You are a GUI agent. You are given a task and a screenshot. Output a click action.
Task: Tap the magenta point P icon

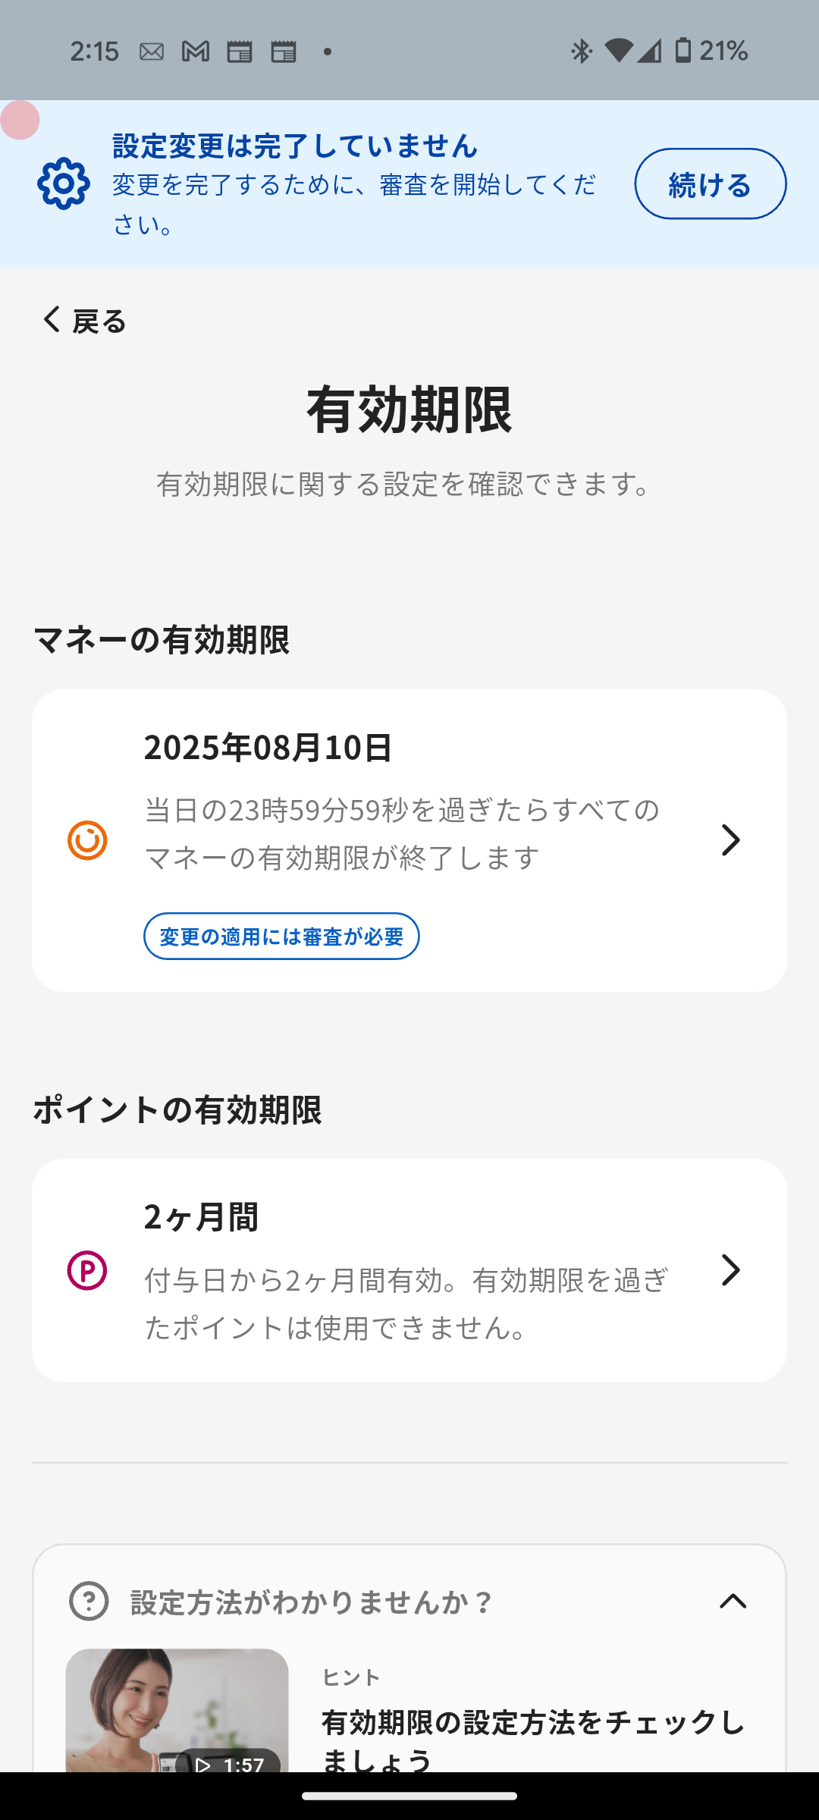point(87,1270)
